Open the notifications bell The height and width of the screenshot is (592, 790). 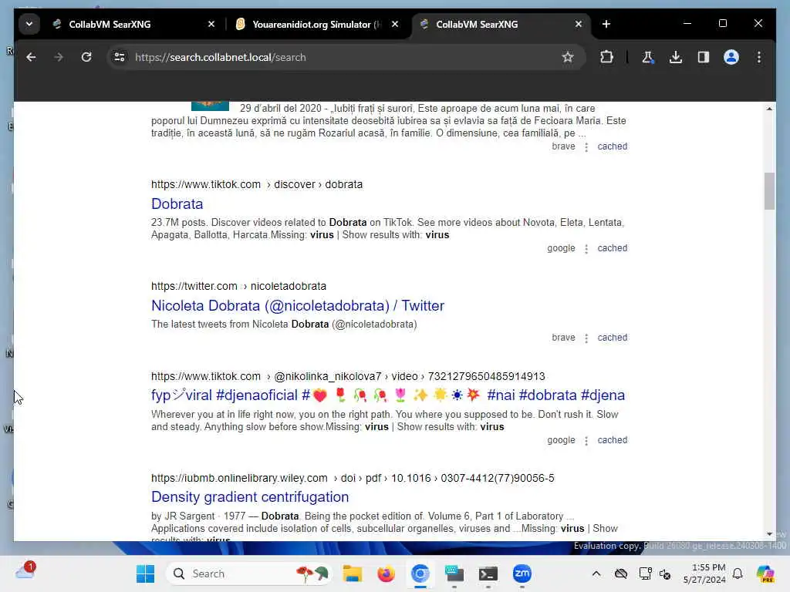[738, 573]
